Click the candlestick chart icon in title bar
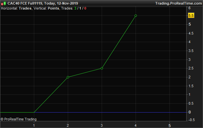The height and width of the screenshot is (128, 203). click(4, 3)
